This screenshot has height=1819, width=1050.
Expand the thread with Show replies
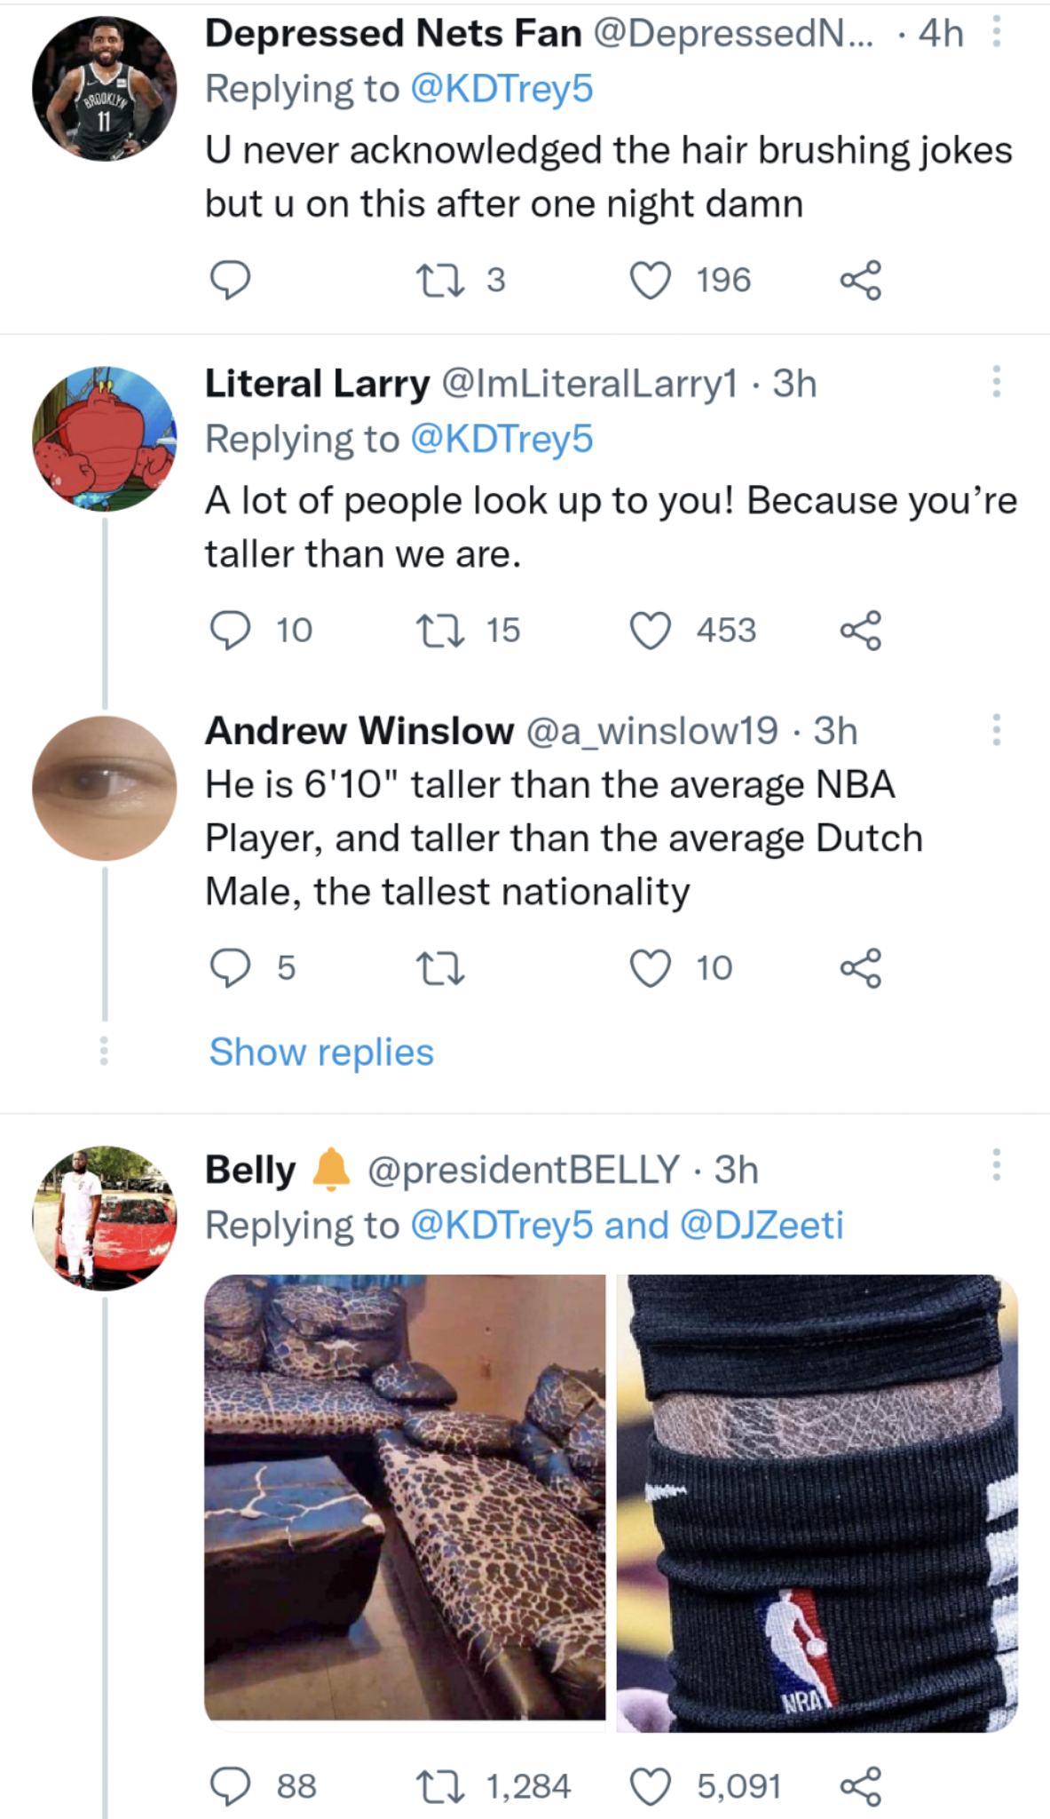[321, 1052]
